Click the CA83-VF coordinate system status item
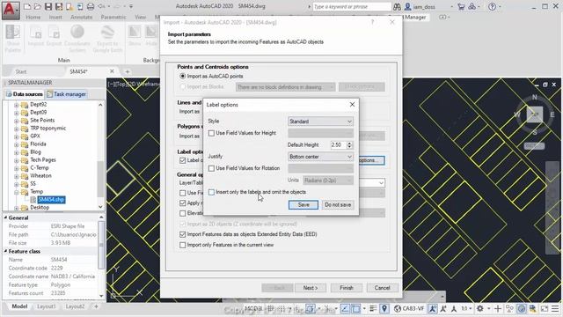The width and height of the screenshot is (563, 317). tap(409, 308)
